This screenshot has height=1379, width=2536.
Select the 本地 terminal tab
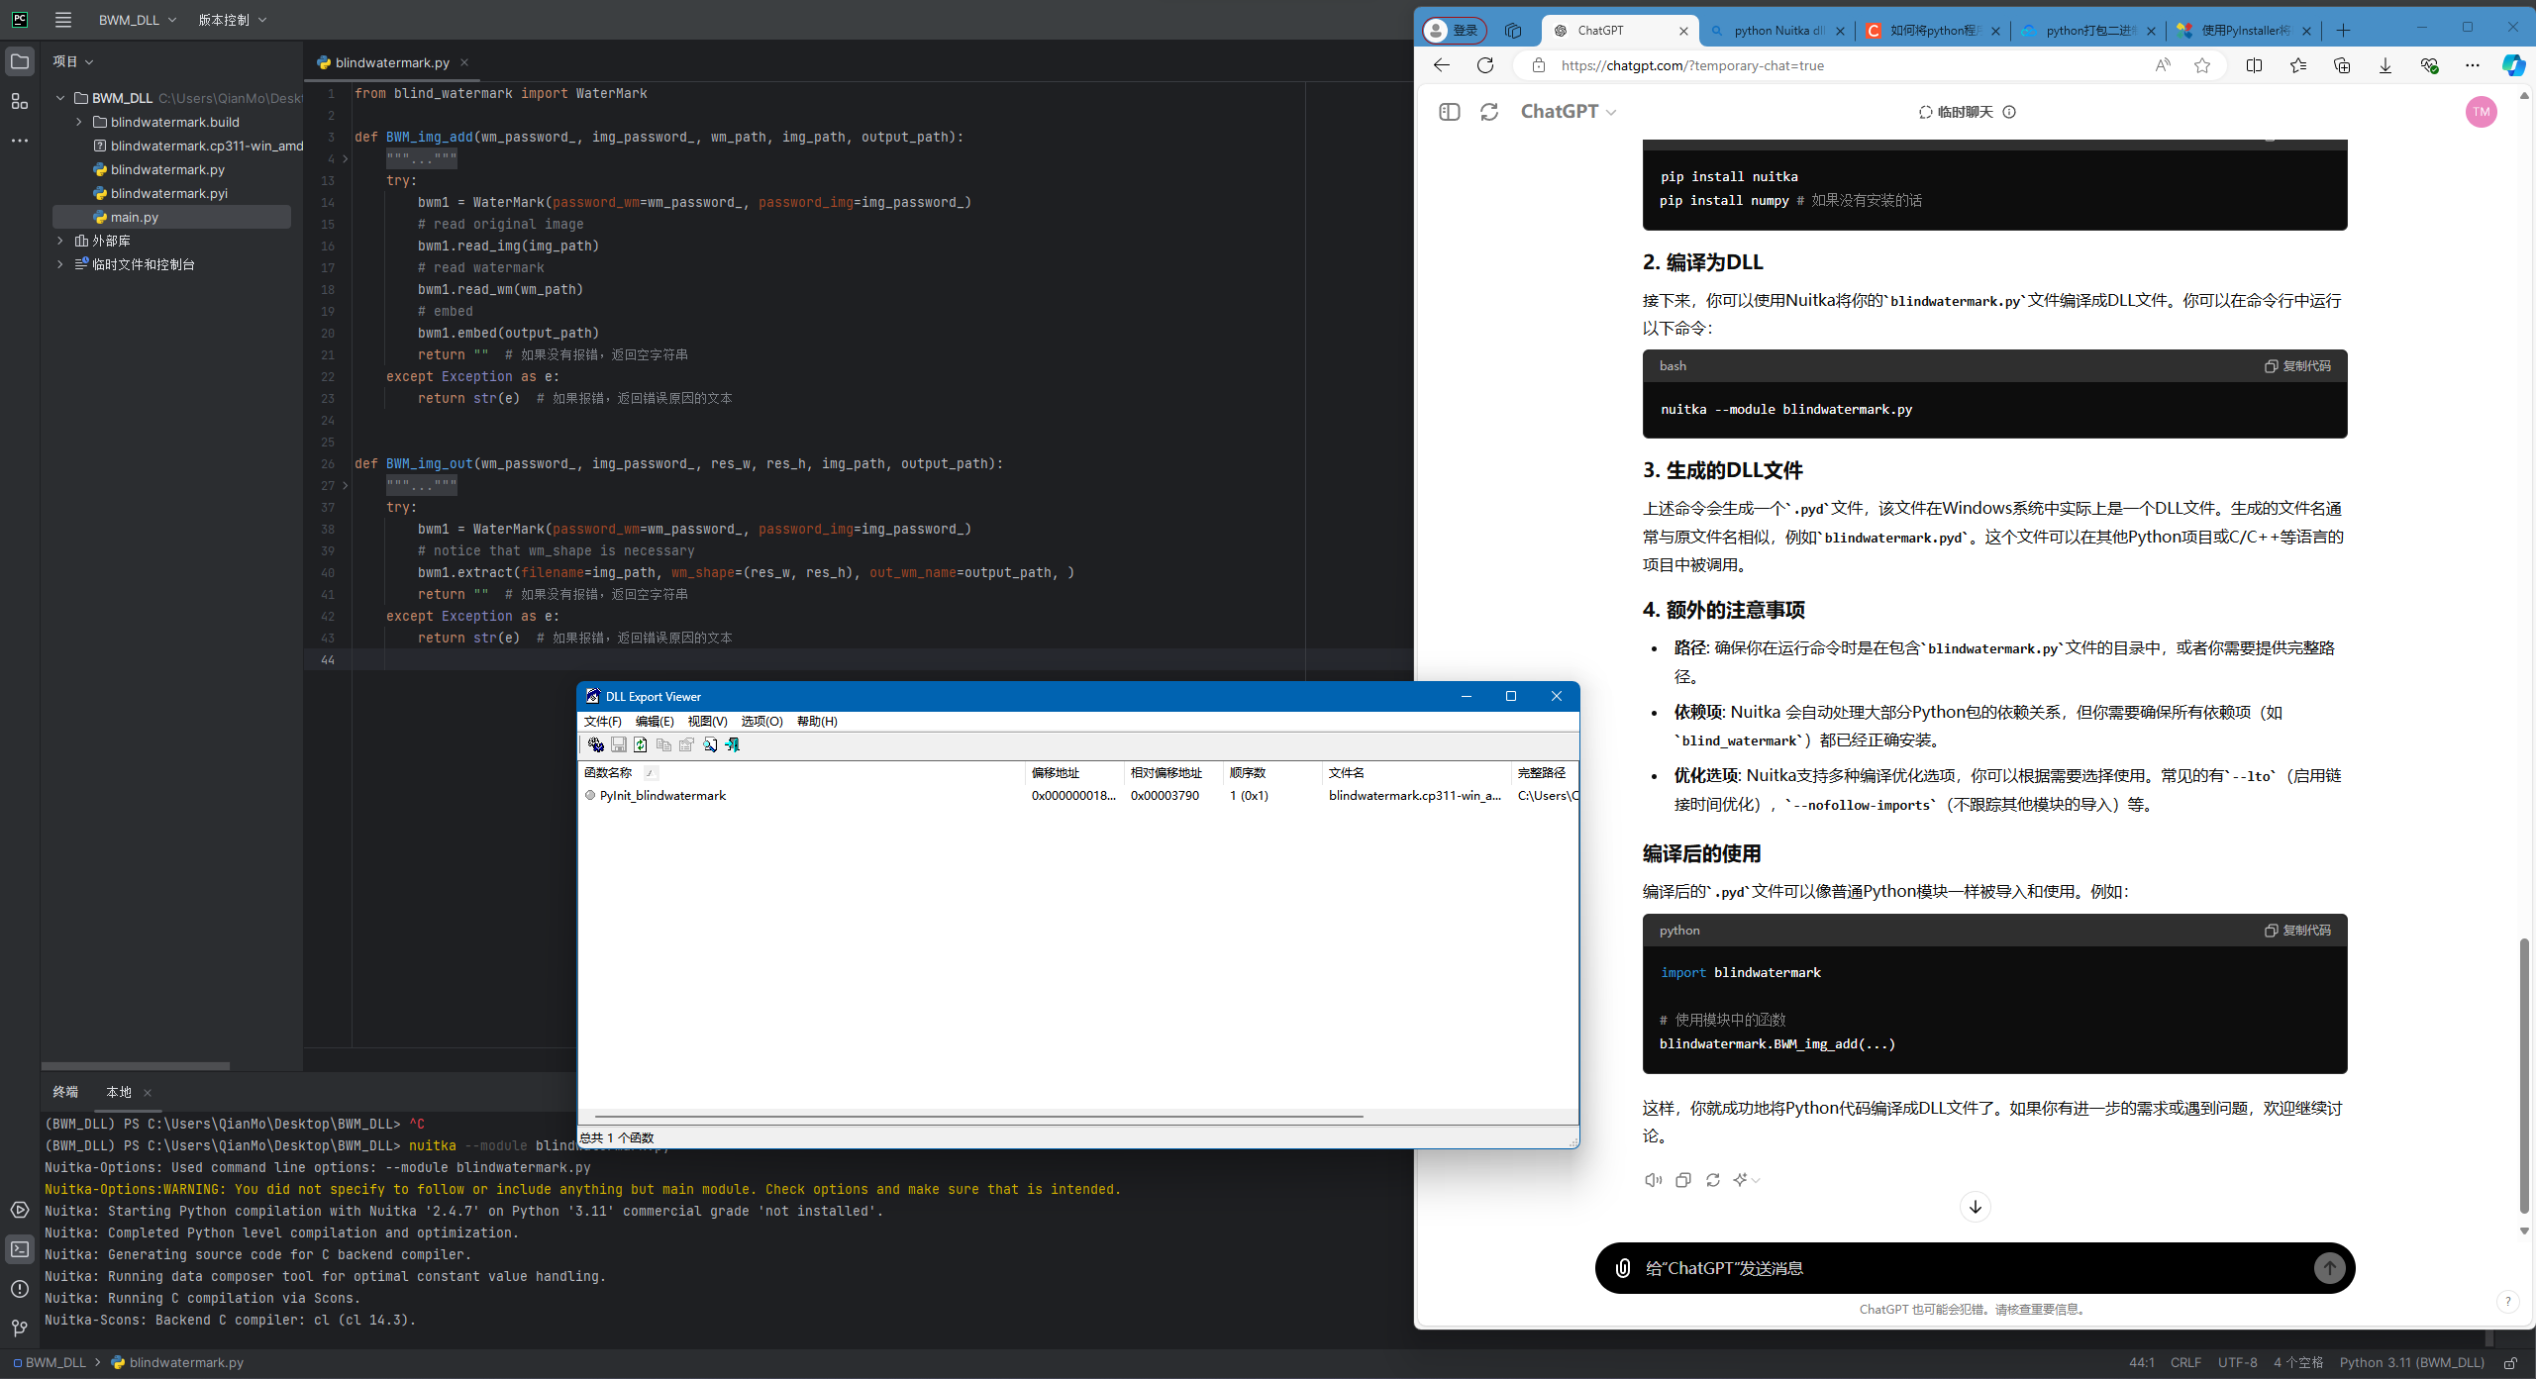pyautogui.click(x=119, y=1092)
